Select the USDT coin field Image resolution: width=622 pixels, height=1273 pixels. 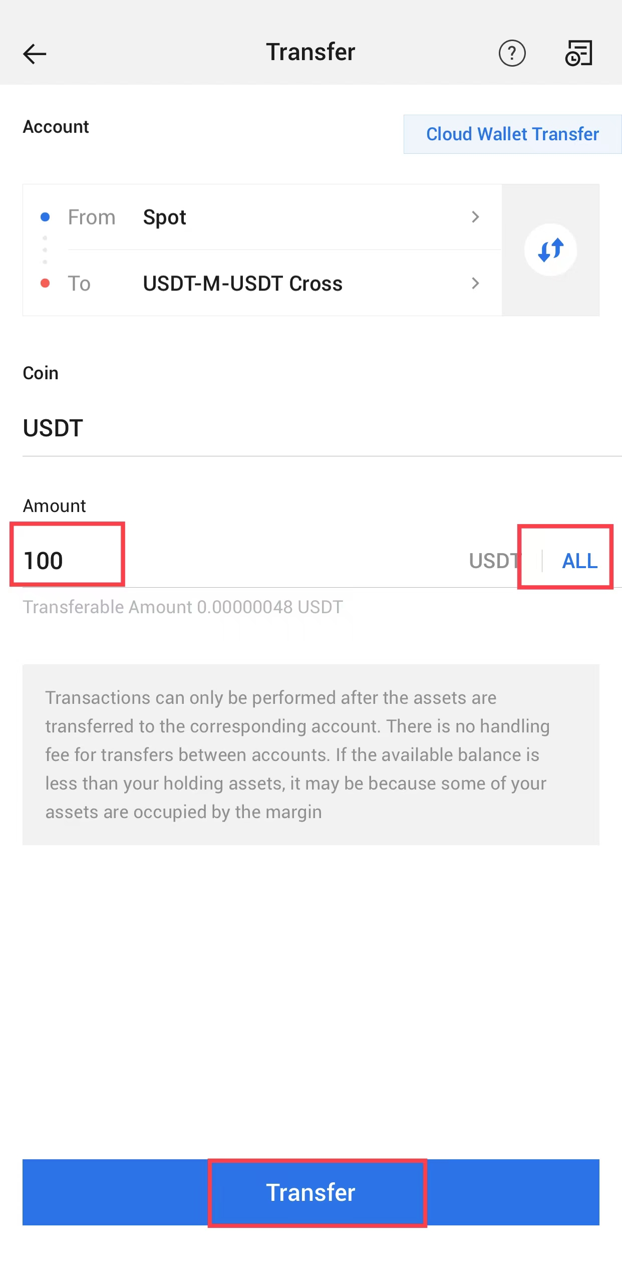[x=53, y=428]
